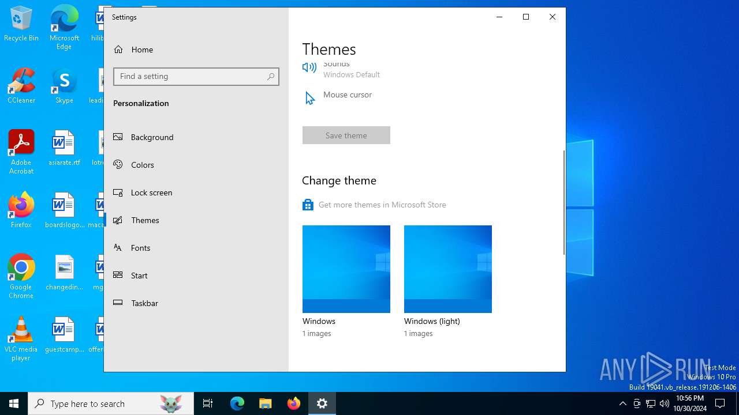Select the boardslogo document on desktop

pos(64,210)
